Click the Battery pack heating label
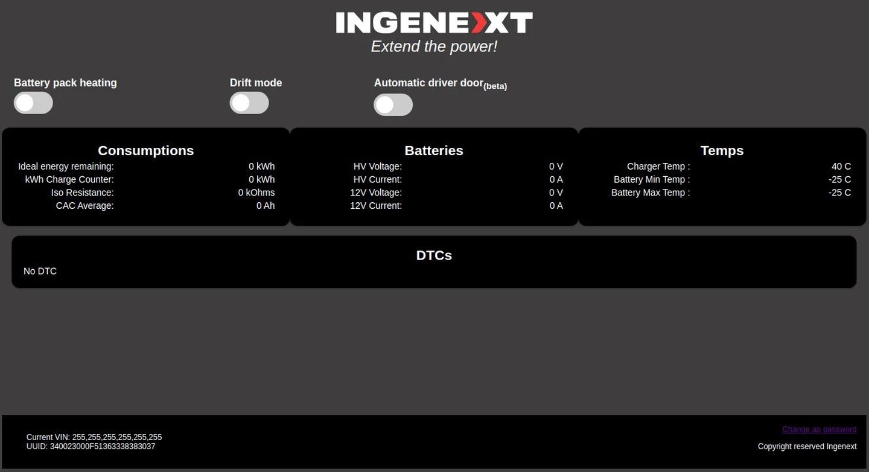The height and width of the screenshot is (472, 869). 65,83
